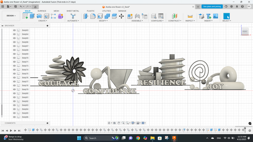Image resolution: width=253 pixels, height=142 pixels.
Task: Select the Move/Copy arrows tool
Action: [121, 16]
